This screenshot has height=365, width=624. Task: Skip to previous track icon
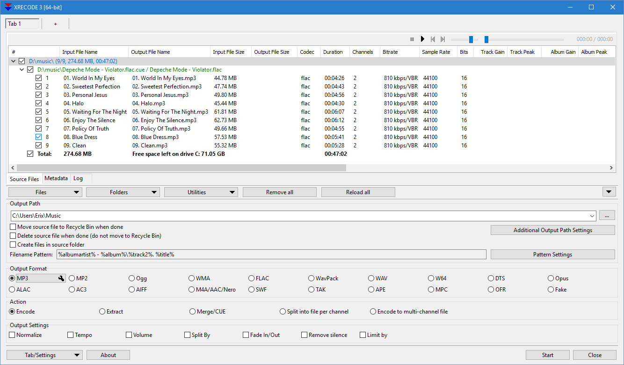(433, 39)
